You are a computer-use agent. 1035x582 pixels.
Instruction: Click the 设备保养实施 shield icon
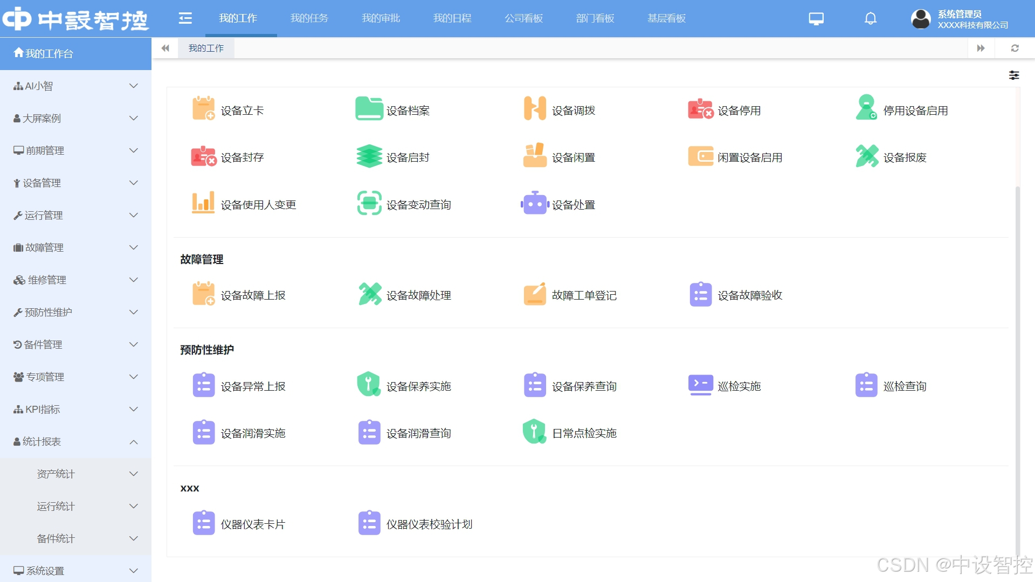(369, 385)
